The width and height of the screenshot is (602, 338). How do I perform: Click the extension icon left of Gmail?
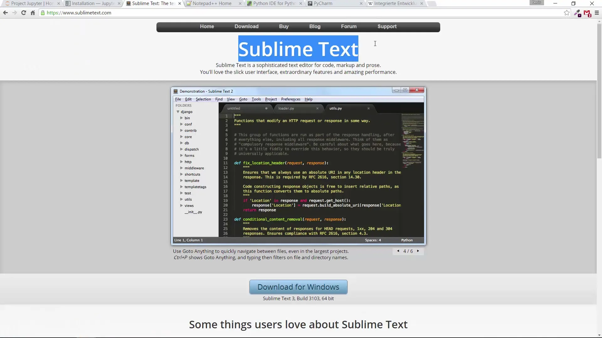(577, 13)
